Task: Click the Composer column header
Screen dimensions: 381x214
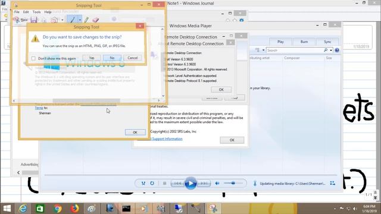Action: point(292,58)
